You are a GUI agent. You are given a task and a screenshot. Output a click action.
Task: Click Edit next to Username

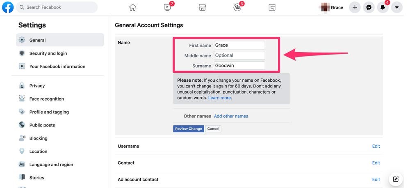click(x=376, y=146)
